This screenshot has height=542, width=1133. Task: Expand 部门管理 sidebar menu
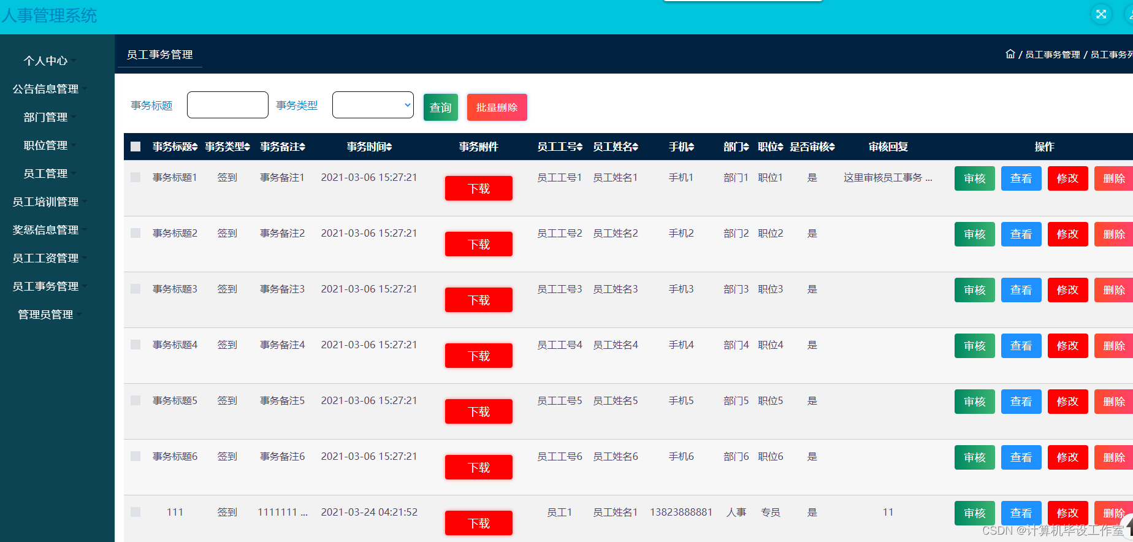pos(50,117)
